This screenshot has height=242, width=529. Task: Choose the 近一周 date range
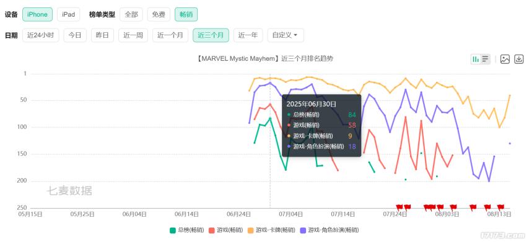click(133, 35)
